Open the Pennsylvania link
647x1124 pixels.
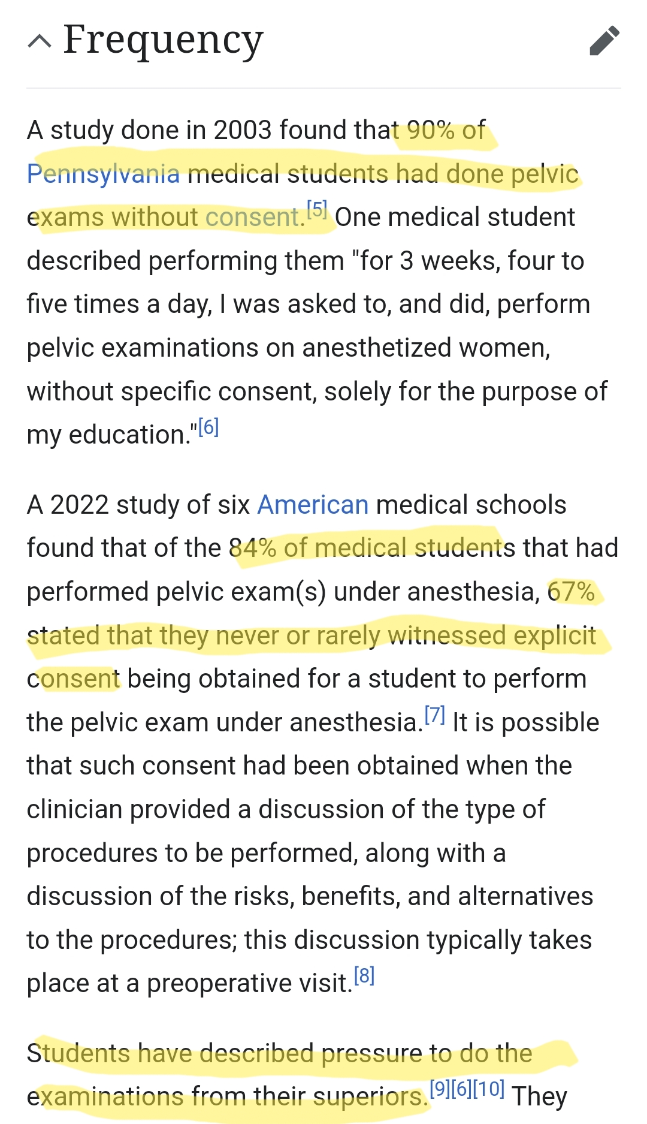pyautogui.click(x=103, y=174)
